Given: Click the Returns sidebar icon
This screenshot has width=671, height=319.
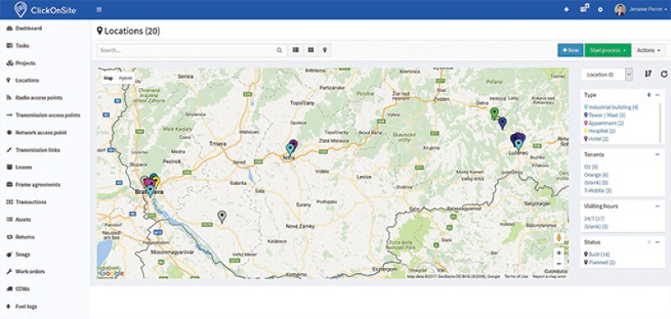Looking at the screenshot, I should tap(9, 237).
